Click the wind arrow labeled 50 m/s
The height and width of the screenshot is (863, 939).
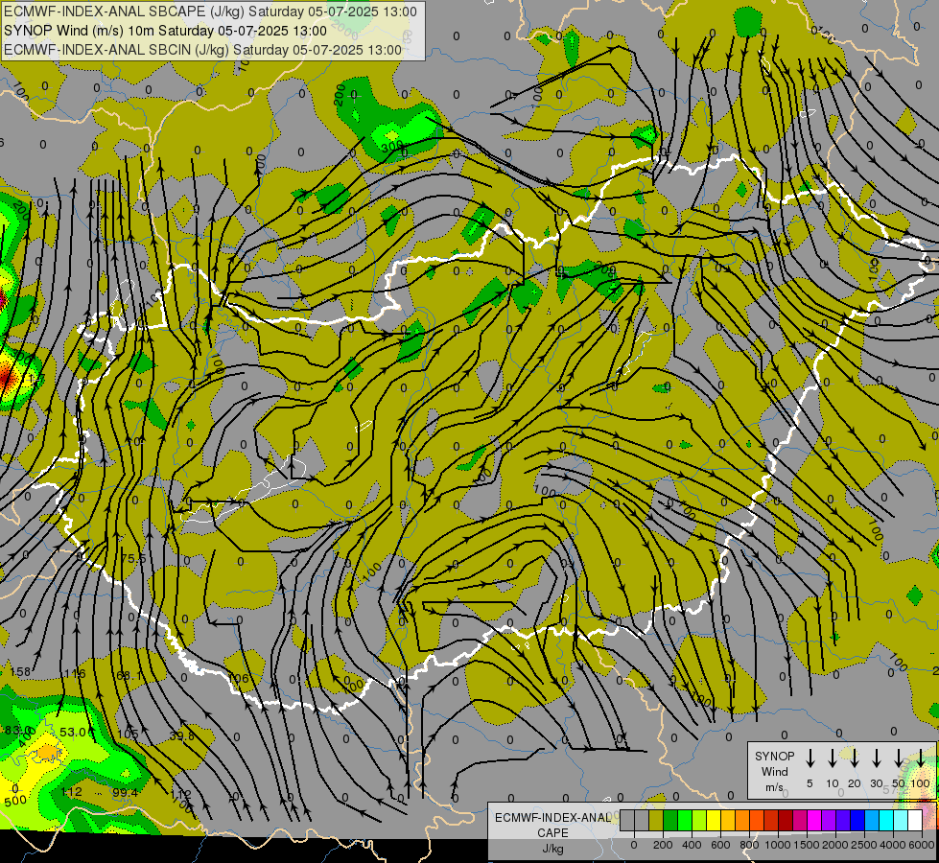click(899, 758)
